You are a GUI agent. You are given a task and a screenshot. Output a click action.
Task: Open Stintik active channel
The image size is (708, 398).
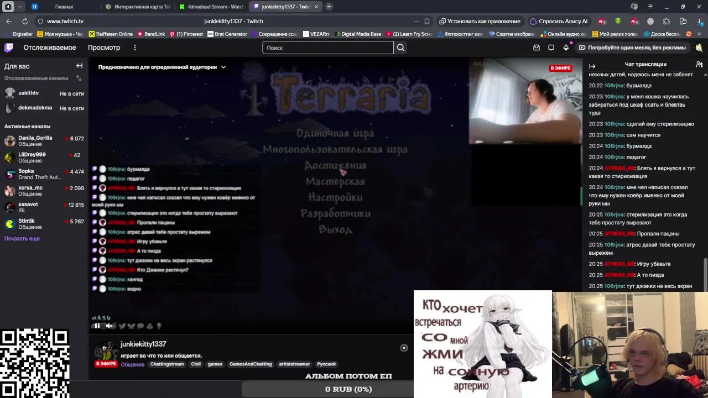pos(44,223)
